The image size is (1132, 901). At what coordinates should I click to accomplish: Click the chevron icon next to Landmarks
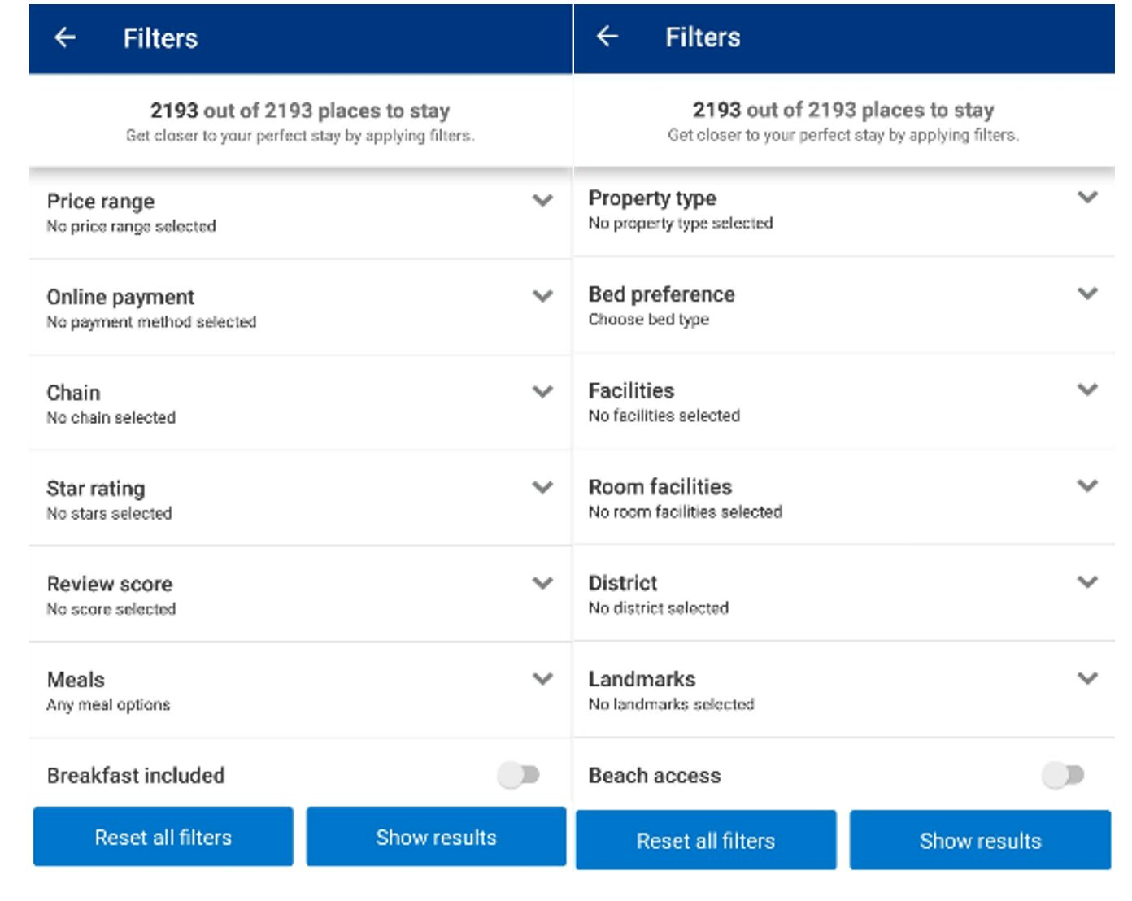[x=1087, y=678]
